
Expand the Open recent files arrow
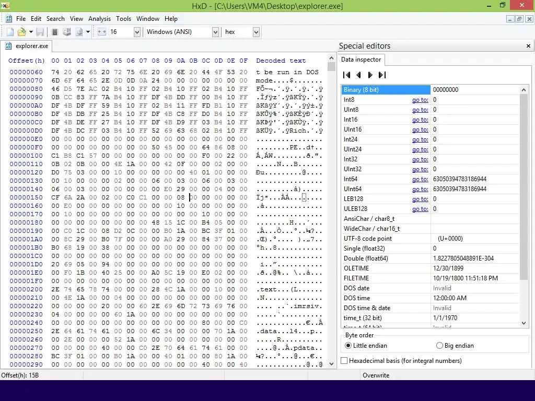(x=31, y=32)
